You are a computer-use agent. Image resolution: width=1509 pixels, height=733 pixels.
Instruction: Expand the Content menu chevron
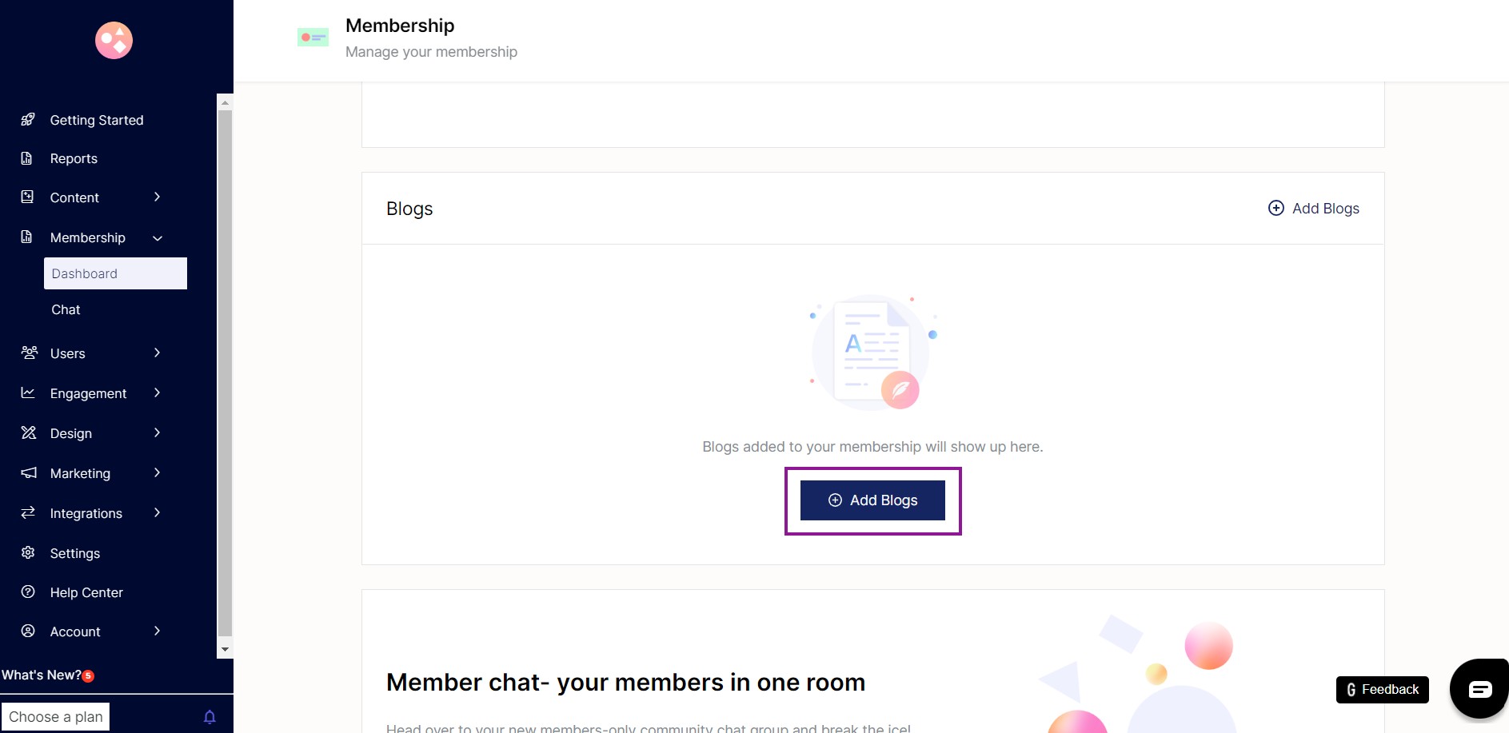[157, 197]
